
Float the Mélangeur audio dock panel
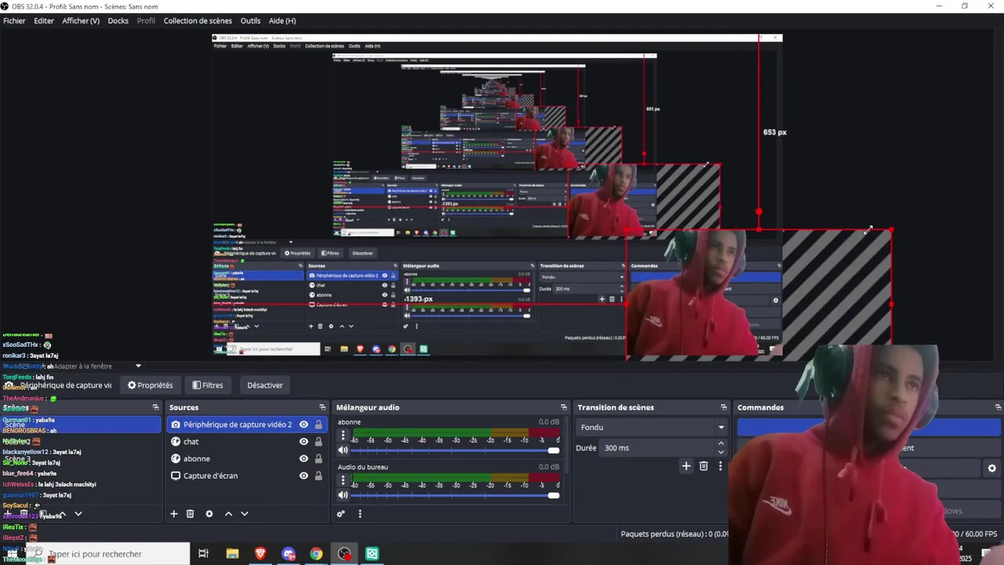click(x=563, y=407)
